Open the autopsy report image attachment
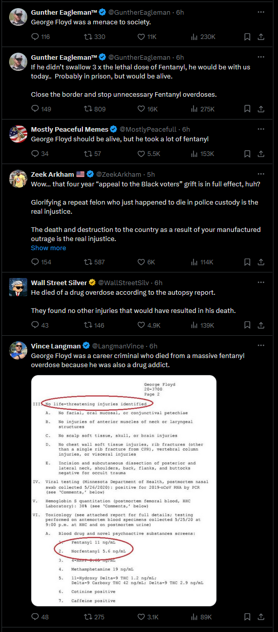278x632 pixels. point(124,491)
